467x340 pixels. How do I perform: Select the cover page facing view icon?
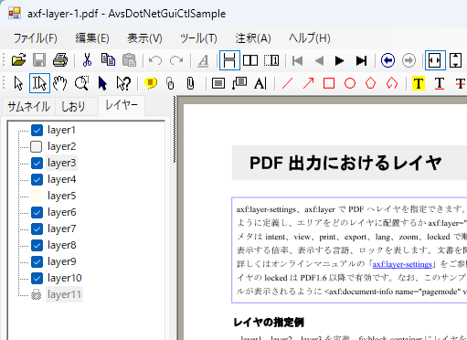[x=271, y=60]
